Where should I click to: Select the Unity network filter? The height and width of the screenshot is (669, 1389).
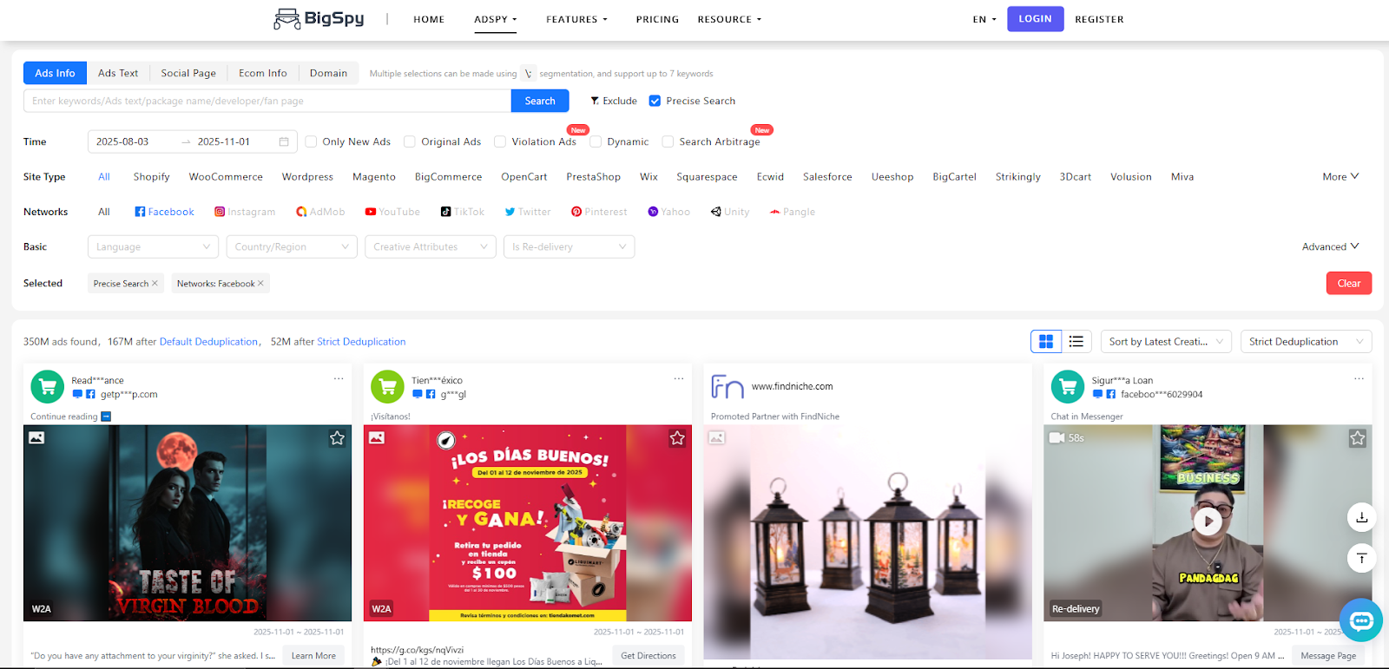pyautogui.click(x=730, y=212)
